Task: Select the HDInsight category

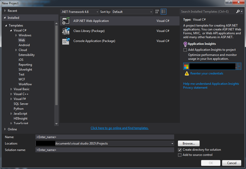Action: point(21,119)
